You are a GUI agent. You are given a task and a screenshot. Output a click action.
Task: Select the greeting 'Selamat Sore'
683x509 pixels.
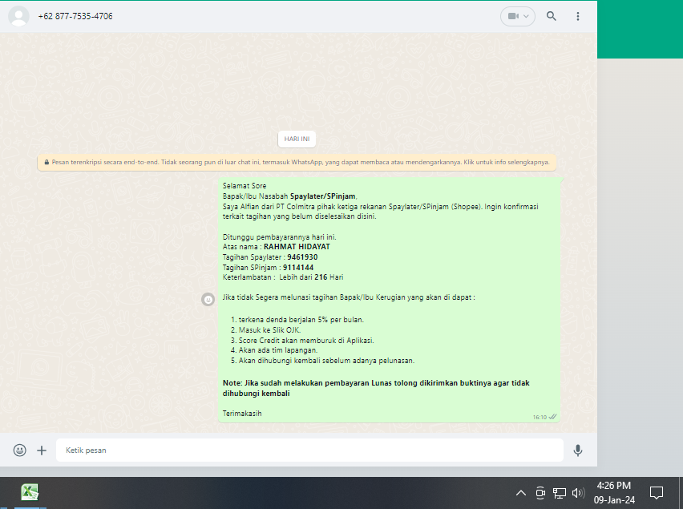[x=245, y=186]
